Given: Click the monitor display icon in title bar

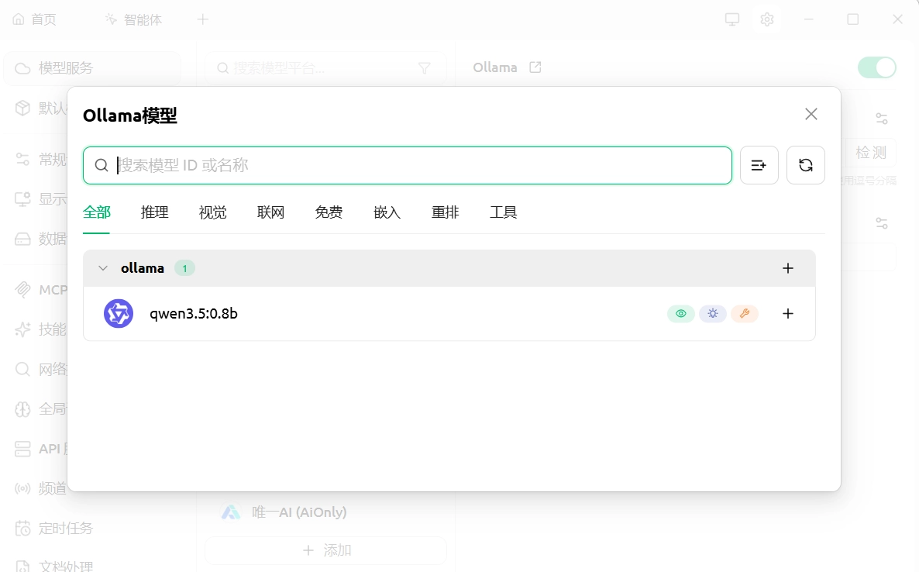Looking at the screenshot, I should (732, 19).
